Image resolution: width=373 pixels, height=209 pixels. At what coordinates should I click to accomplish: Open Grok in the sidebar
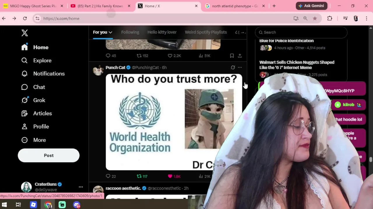pyautogui.click(x=33, y=100)
